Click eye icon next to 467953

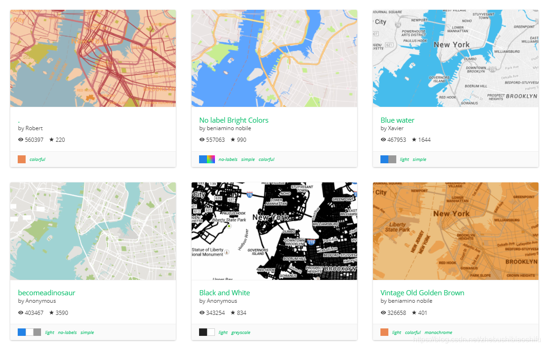coord(383,139)
